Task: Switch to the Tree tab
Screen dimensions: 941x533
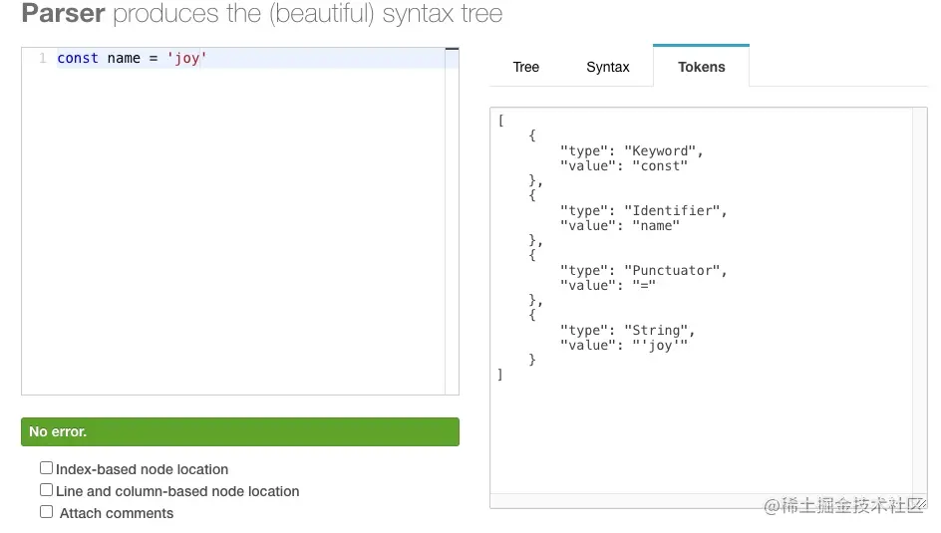Action: (x=525, y=68)
